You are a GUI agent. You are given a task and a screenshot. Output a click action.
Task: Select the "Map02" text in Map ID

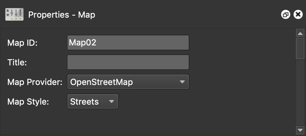[83, 42]
